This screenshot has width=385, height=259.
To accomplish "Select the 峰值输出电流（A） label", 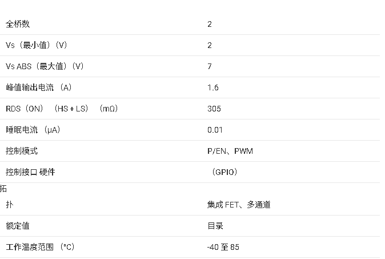I will (x=39, y=87).
